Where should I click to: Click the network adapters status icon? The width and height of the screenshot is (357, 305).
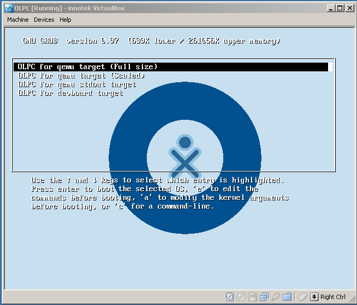click(x=264, y=297)
